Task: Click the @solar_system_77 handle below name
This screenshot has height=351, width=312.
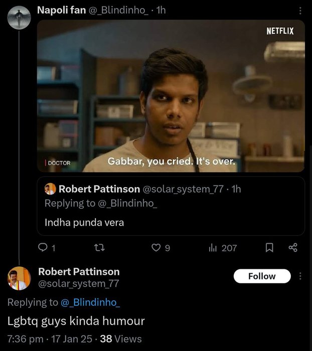Action: click(79, 284)
